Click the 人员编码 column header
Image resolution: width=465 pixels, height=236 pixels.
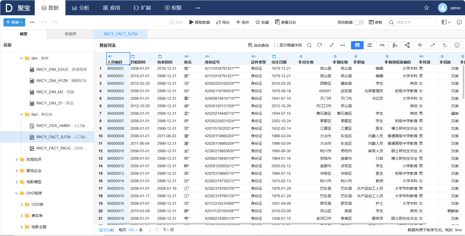tap(118, 59)
